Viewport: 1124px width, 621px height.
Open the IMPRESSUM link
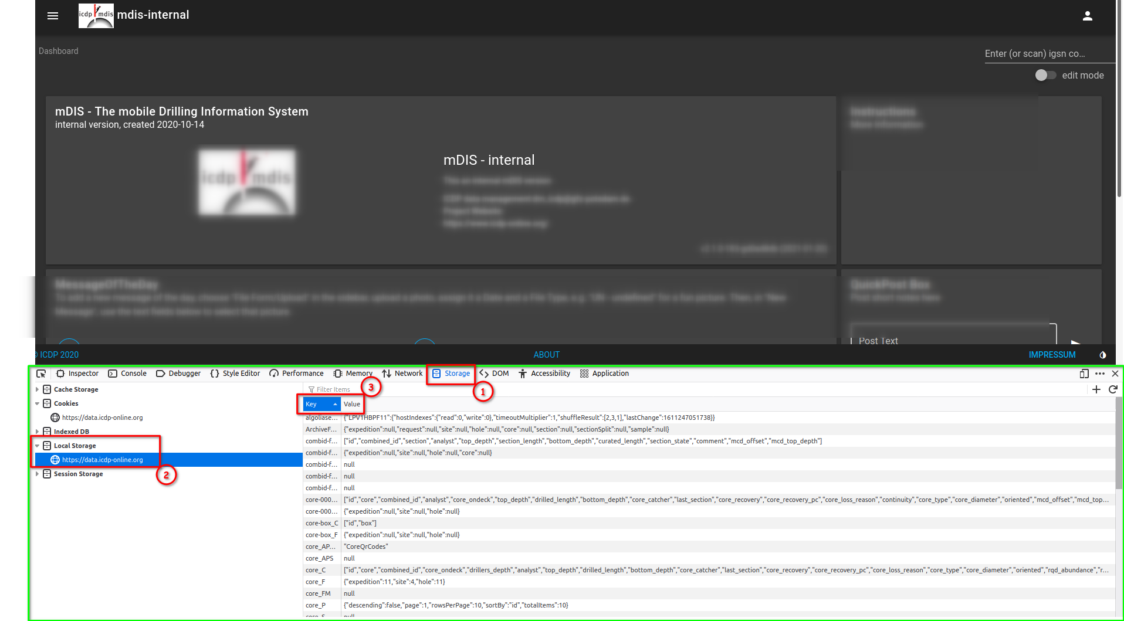[x=1052, y=355]
